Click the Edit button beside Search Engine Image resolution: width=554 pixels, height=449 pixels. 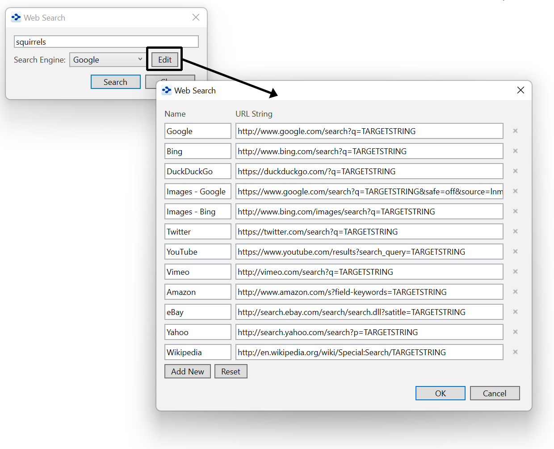164,60
